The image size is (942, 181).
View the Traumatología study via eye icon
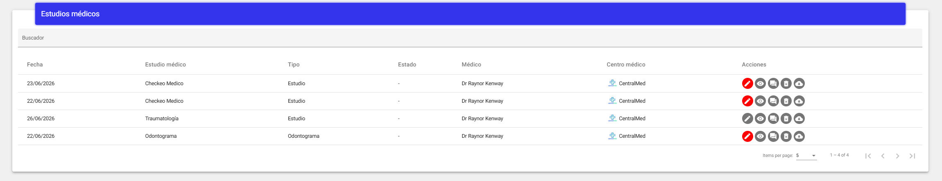(760, 119)
